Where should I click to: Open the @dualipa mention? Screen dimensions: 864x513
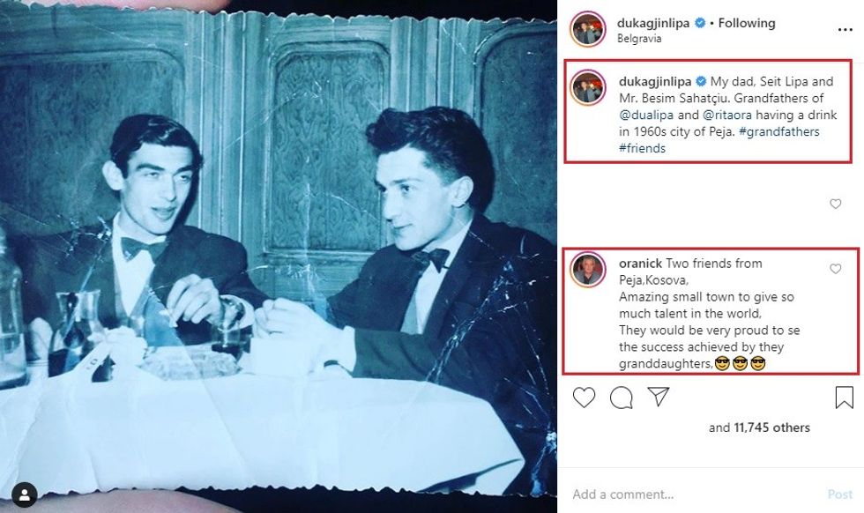tap(646, 115)
